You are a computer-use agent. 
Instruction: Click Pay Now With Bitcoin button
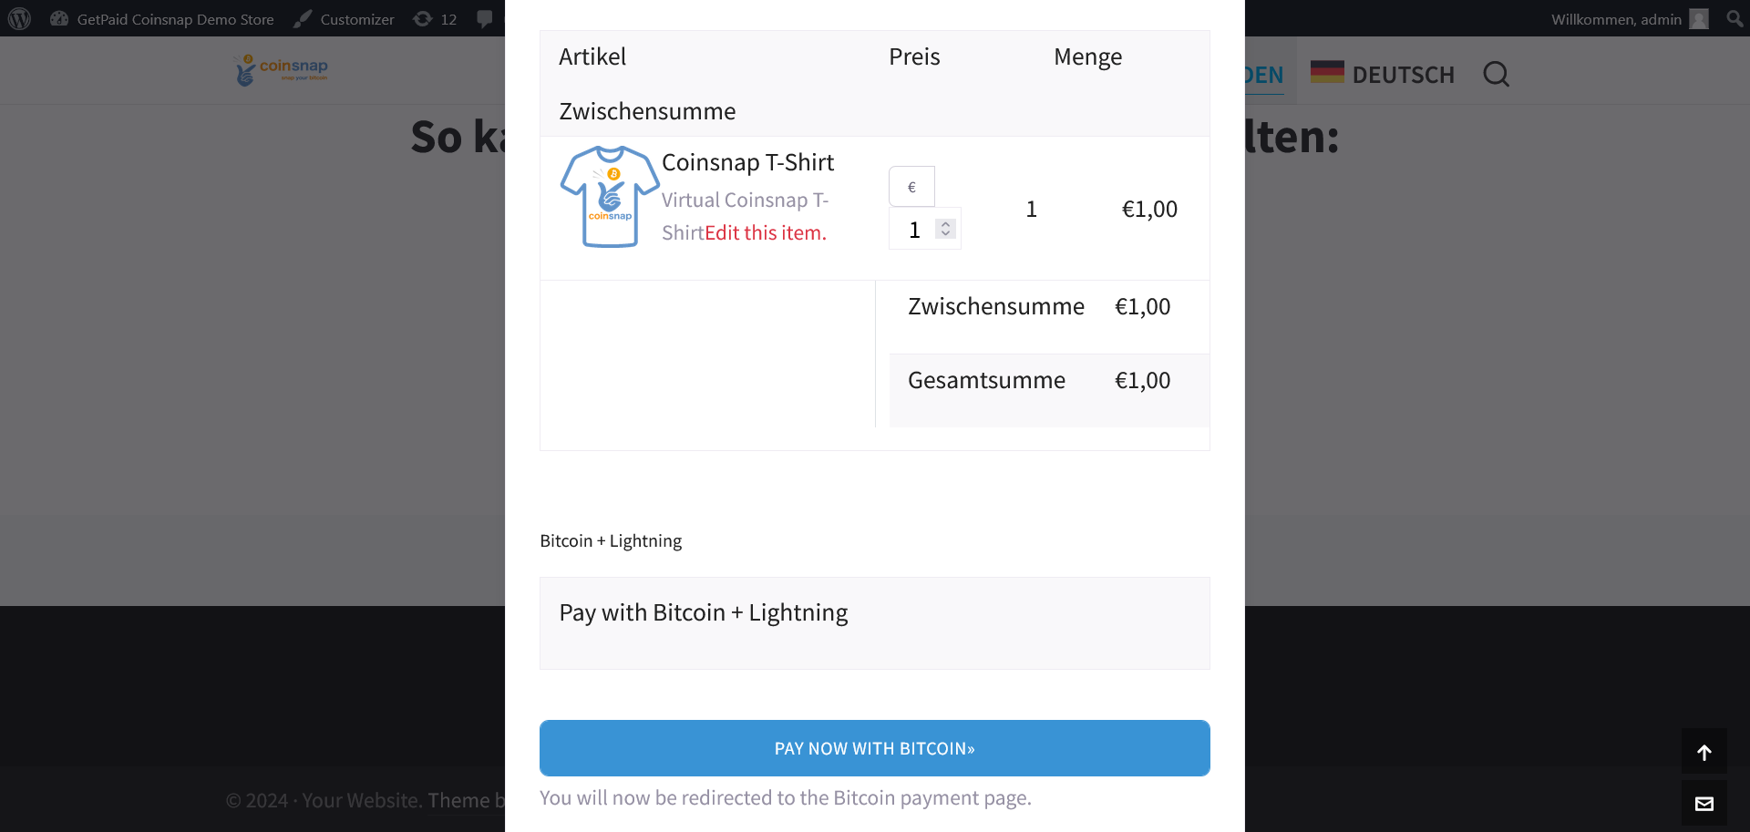(x=875, y=748)
